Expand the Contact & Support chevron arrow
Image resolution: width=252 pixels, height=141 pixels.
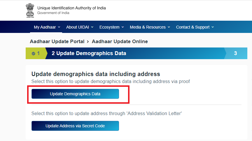coord(213,27)
